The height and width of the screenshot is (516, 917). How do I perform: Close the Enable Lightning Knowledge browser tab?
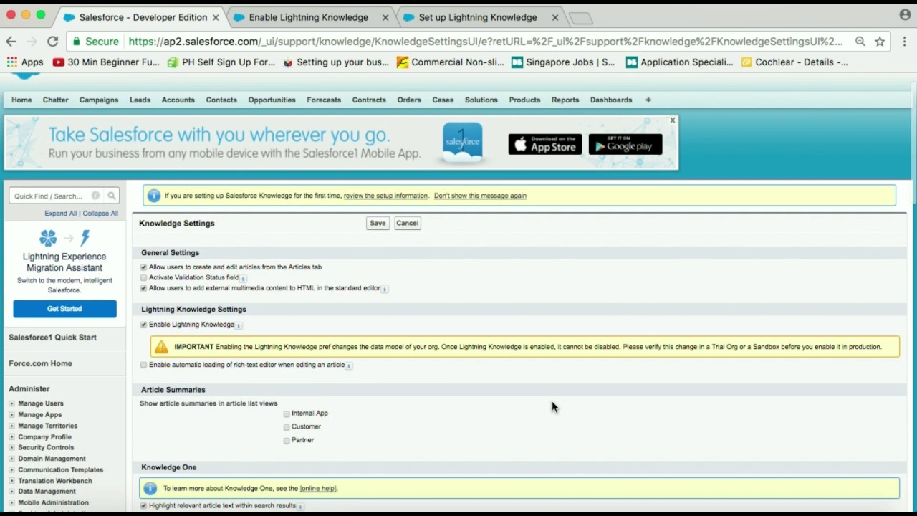point(386,17)
